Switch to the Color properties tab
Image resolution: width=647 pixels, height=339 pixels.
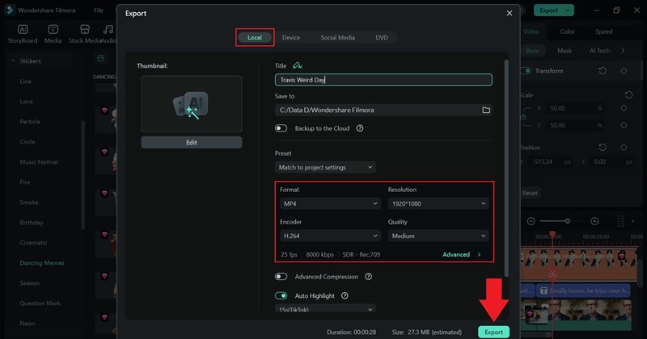click(x=567, y=31)
